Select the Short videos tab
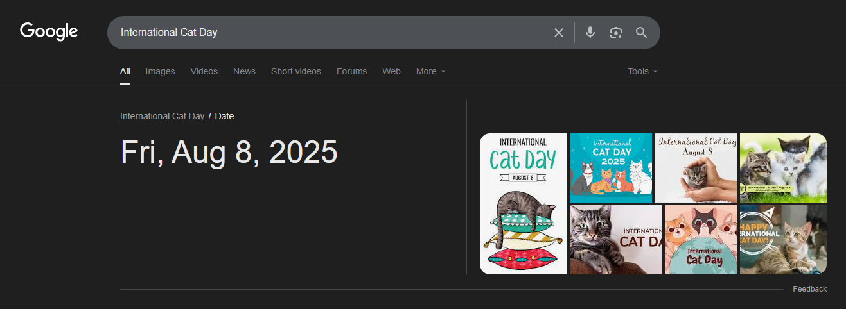This screenshot has height=309, width=846. click(x=295, y=71)
